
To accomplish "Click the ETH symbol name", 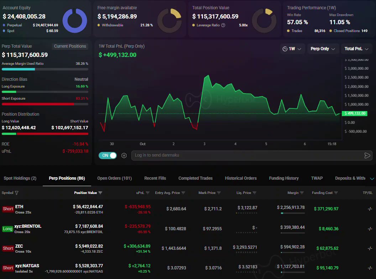I will tap(19, 207).
